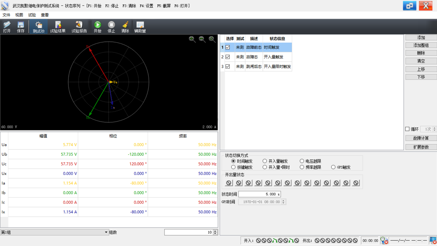This screenshot has height=246, width=437.
Task: Open the 视图 menu
Action: pos(19,15)
